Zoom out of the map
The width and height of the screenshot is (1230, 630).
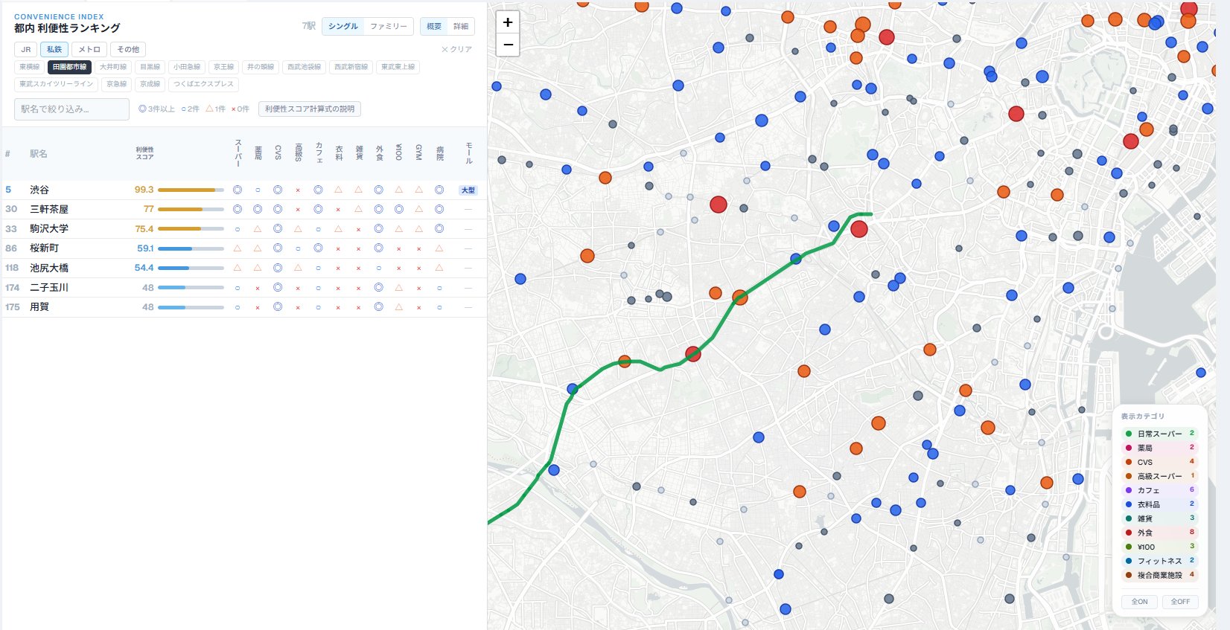(508, 45)
